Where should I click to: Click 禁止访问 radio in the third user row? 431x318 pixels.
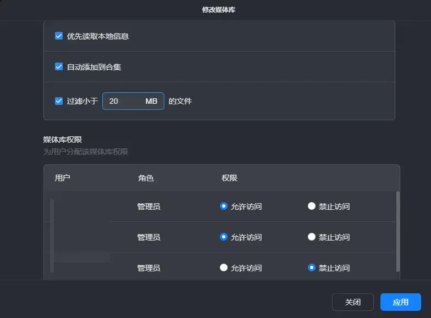click(312, 268)
